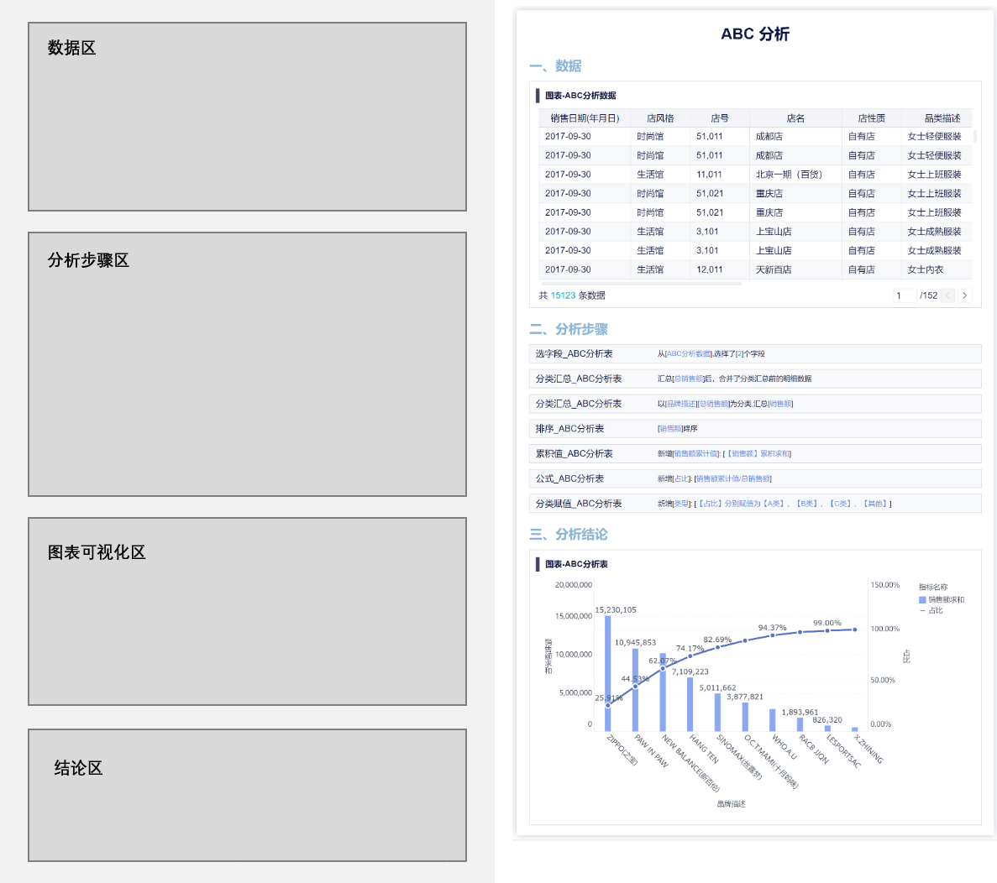Toggle the 占比 line legend item
The image size is (997, 883).
pyautogui.click(x=931, y=610)
